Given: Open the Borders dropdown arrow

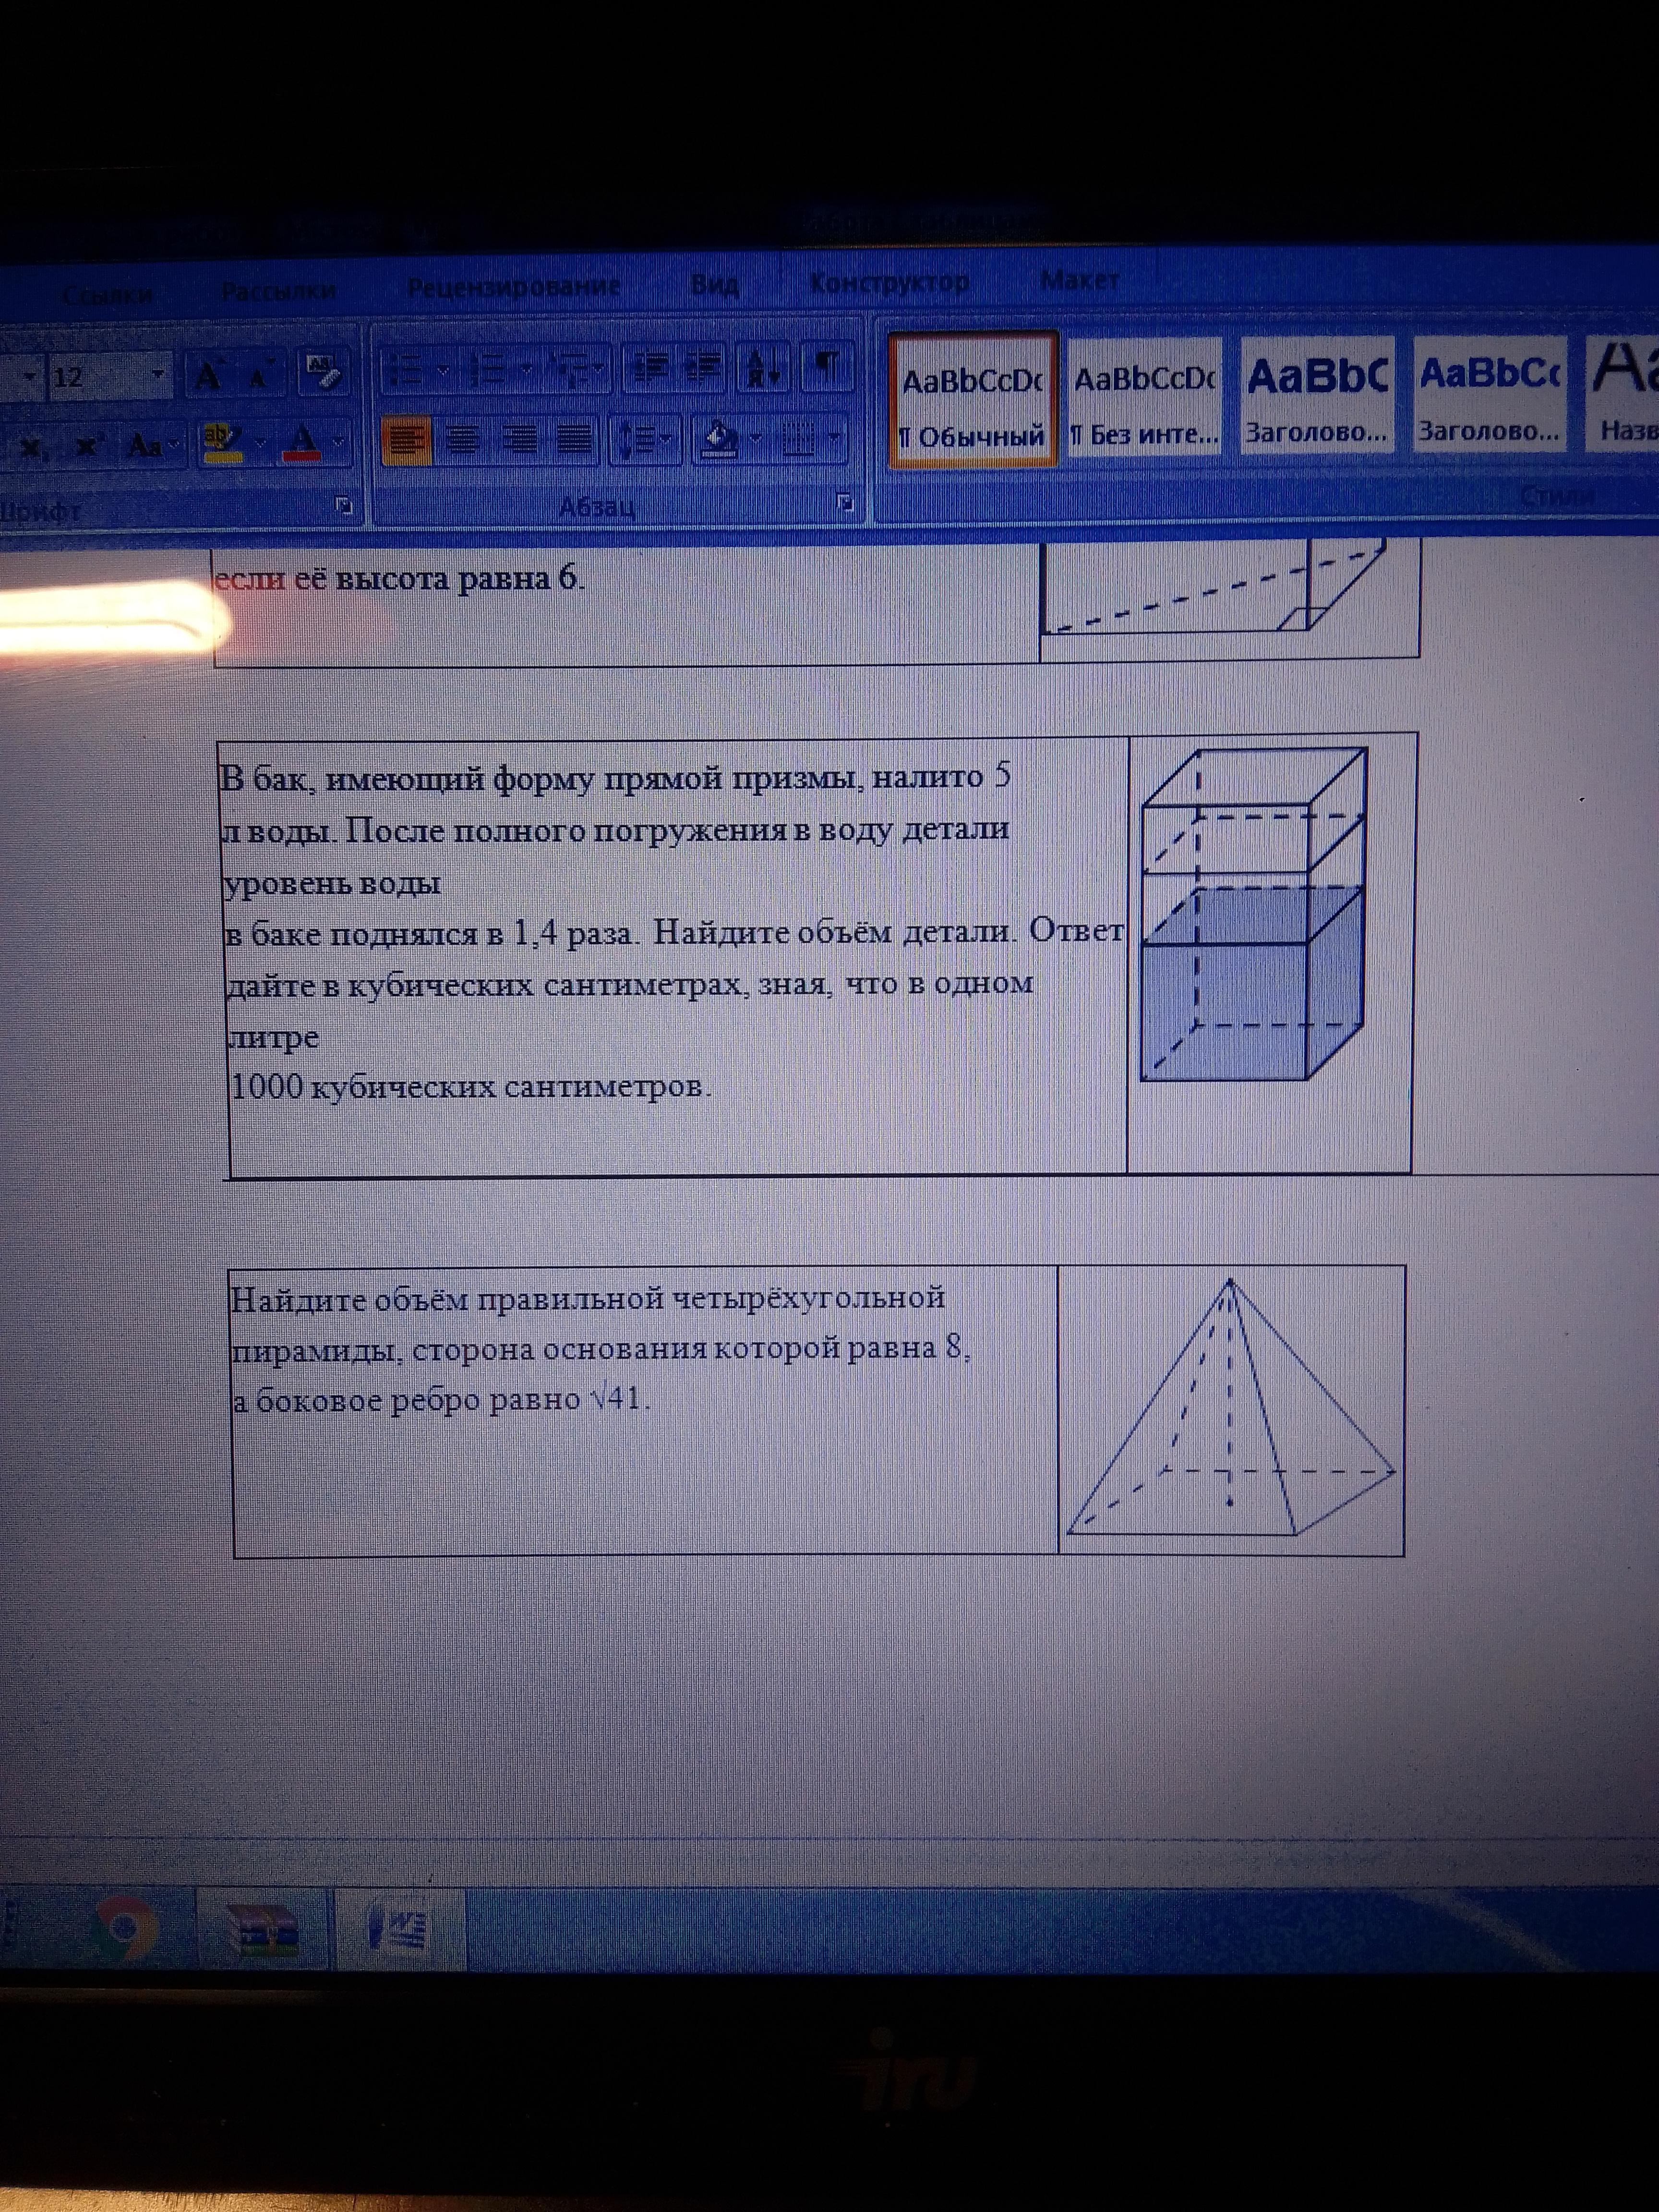Looking at the screenshot, I should (x=834, y=438).
